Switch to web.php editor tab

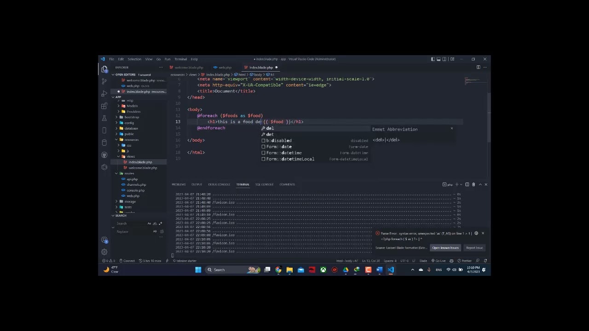[x=225, y=67]
